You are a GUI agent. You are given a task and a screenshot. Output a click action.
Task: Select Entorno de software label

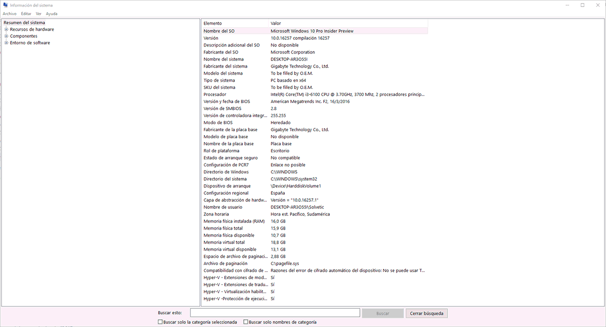click(x=30, y=43)
